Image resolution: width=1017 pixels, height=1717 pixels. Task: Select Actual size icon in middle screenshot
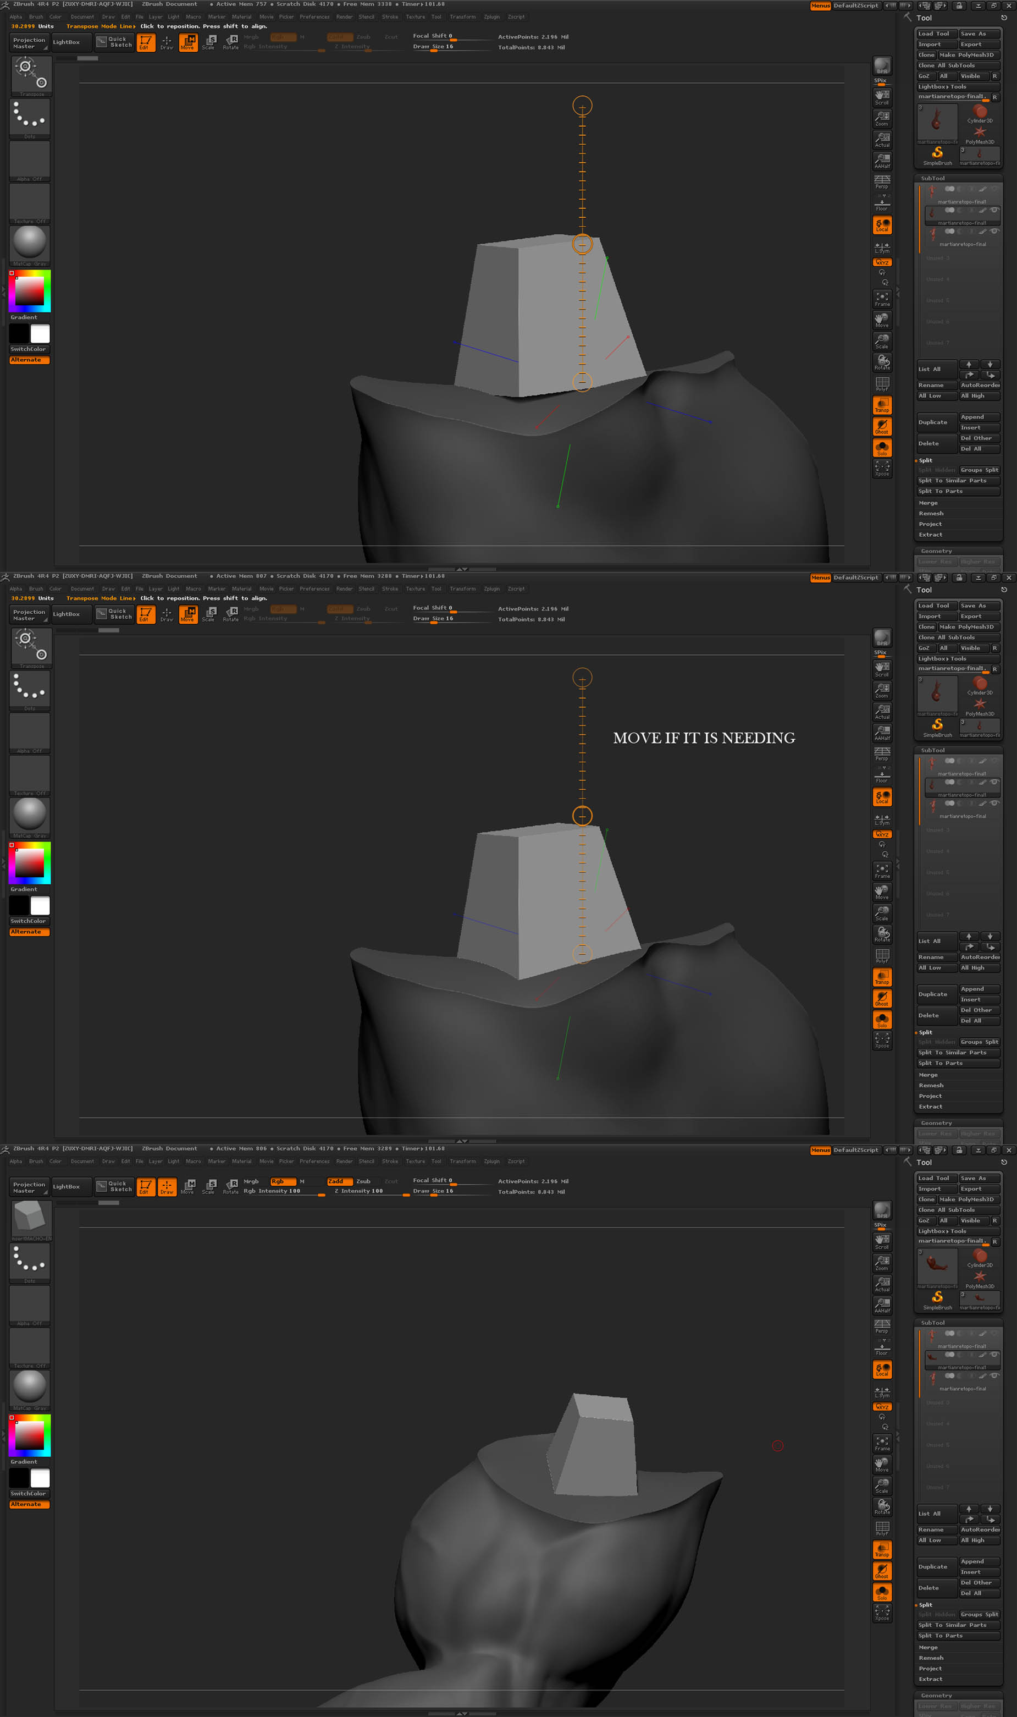(882, 712)
